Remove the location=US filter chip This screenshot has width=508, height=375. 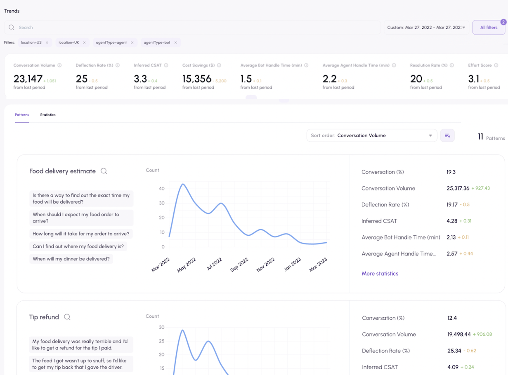tap(47, 42)
